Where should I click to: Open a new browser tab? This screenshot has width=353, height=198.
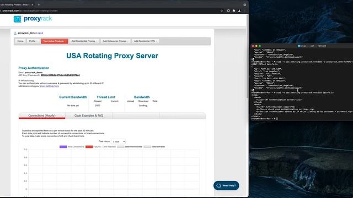(x=39, y=4)
